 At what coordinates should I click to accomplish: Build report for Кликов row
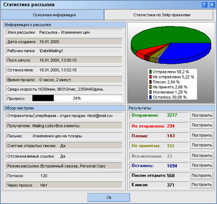[202, 185]
